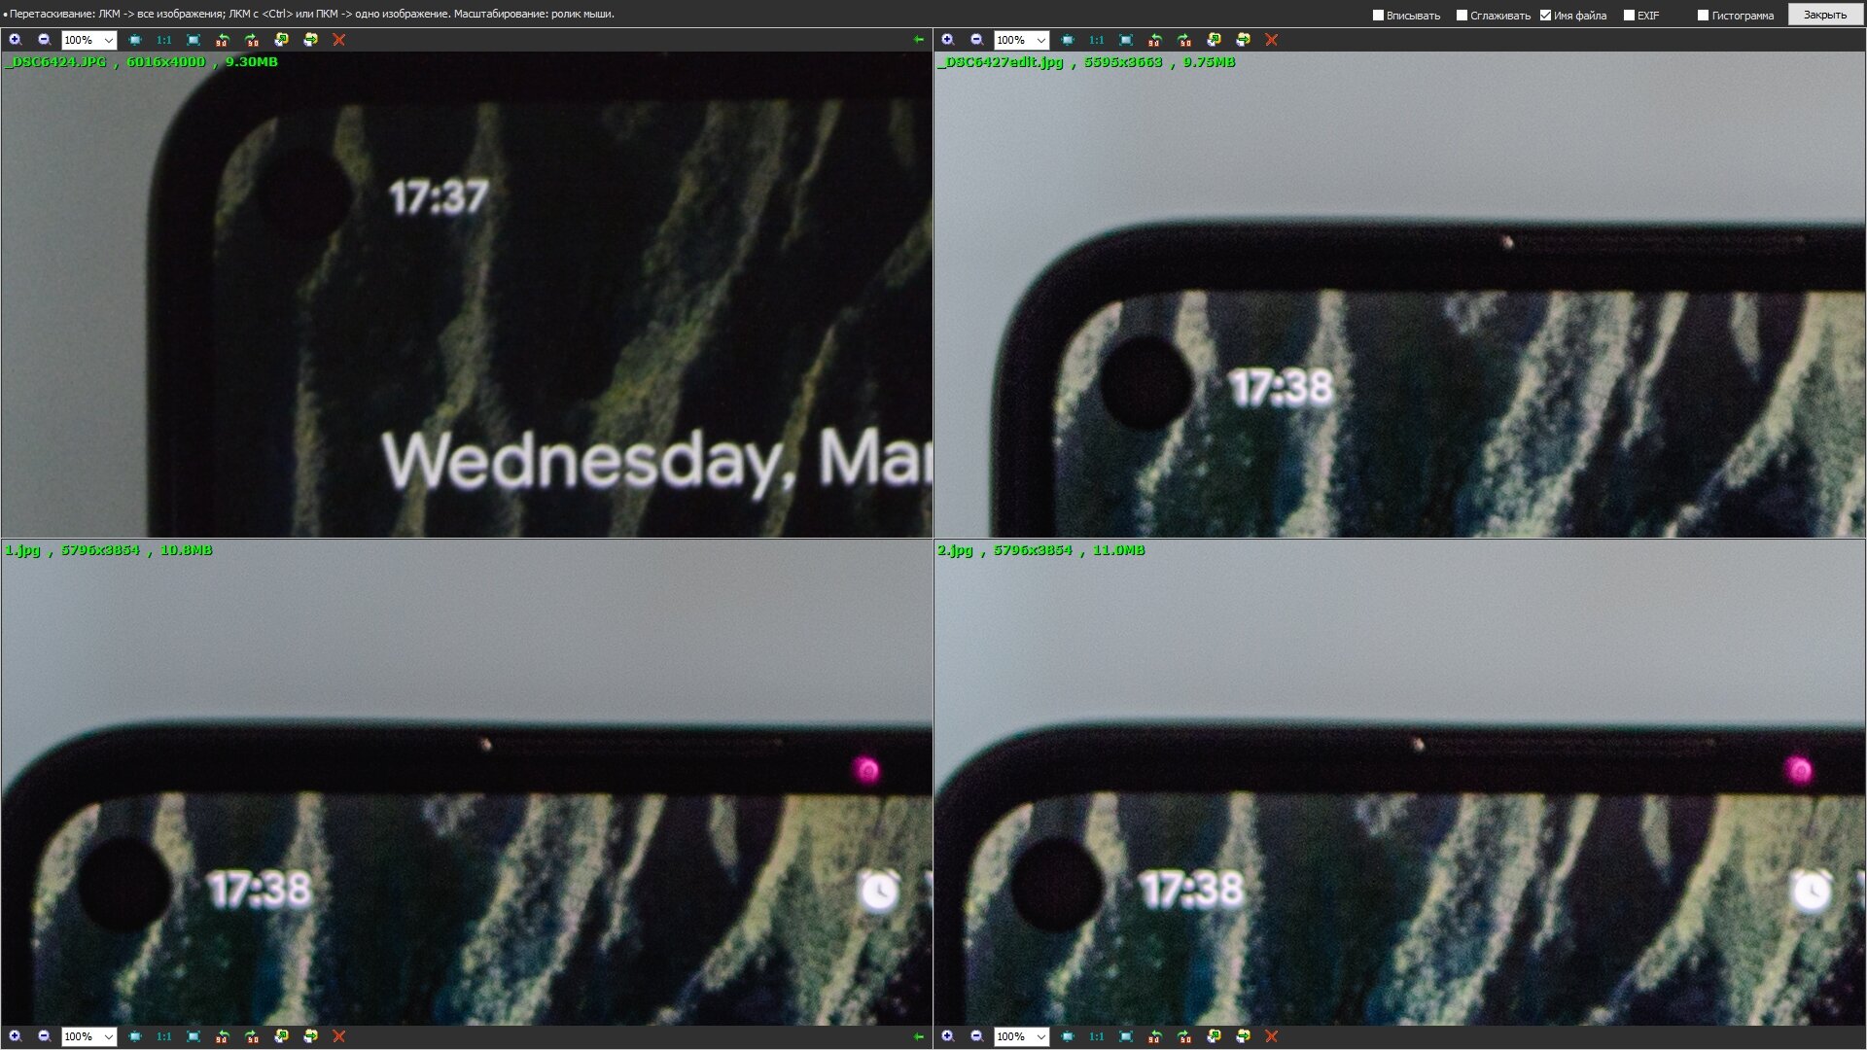
Task: Select the 2.jpg comparison image
Action: pos(1399,783)
